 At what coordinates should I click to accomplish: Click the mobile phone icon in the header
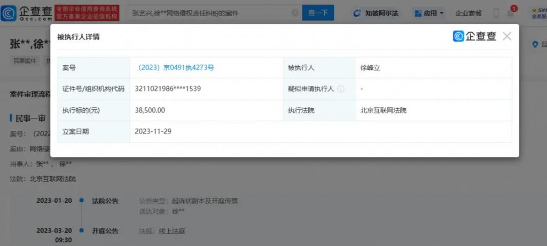pos(496,13)
